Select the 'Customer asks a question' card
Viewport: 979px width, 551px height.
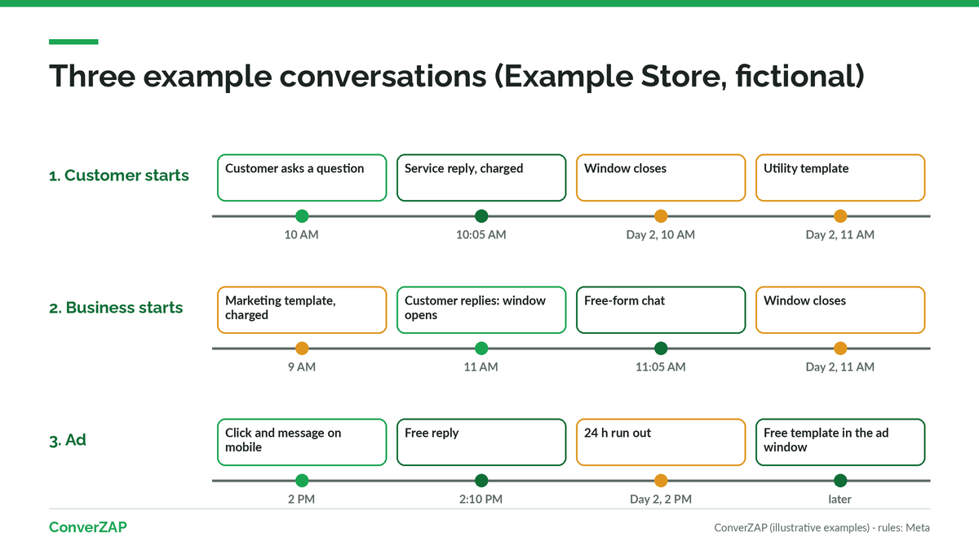(302, 177)
